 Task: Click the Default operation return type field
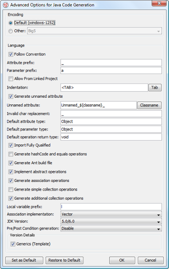click(111, 137)
